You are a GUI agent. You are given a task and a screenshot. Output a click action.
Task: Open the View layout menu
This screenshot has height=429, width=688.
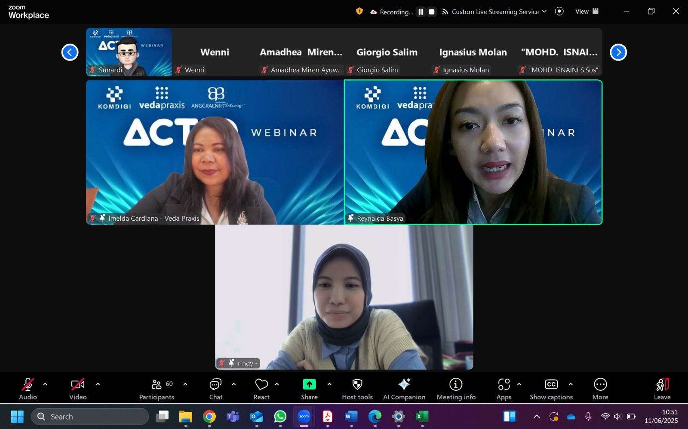pyautogui.click(x=587, y=12)
